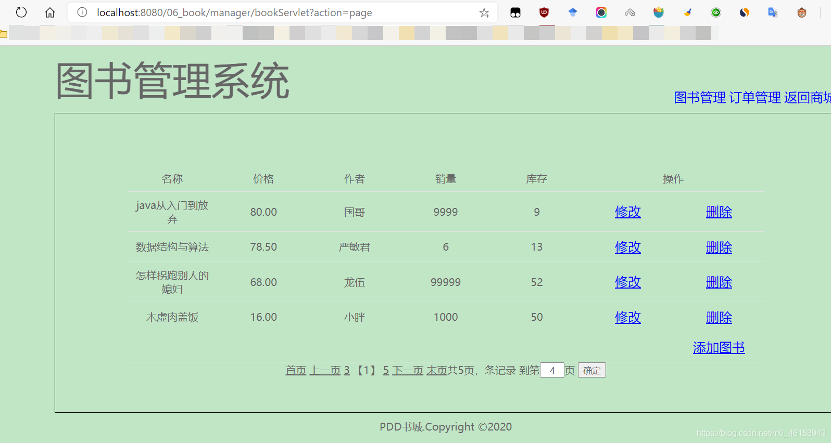Image resolution: width=831 pixels, height=443 pixels.
Task: Delete the 木虚肉盖饭 book
Action: pyautogui.click(x=719, y=317)
